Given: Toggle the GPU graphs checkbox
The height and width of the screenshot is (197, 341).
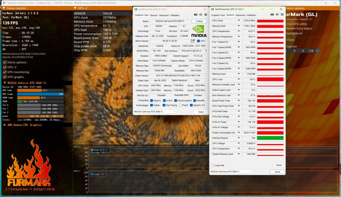Looking at the screenshot, I should click(x=5, y=77).
